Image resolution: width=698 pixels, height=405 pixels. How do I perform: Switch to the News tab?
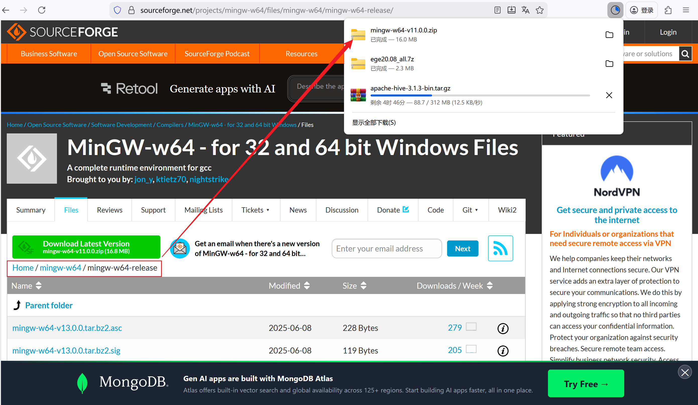(x=298, y=210)
